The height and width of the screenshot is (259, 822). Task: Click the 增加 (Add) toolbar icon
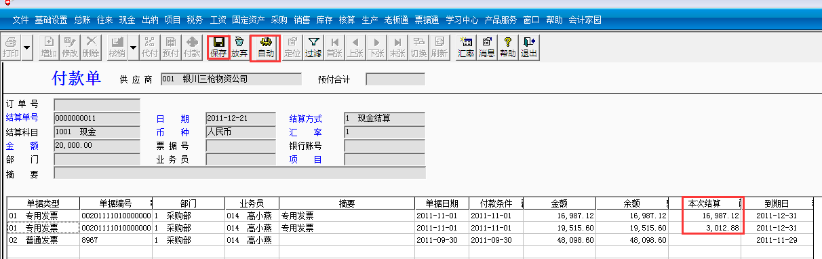pos(49,47)
